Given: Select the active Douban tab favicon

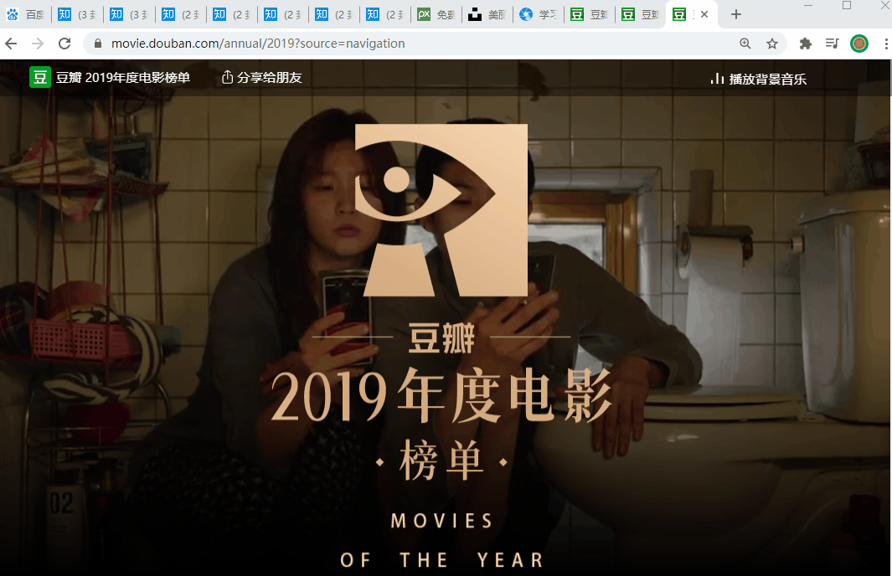Looking at the screenshot, I should 679,14.
